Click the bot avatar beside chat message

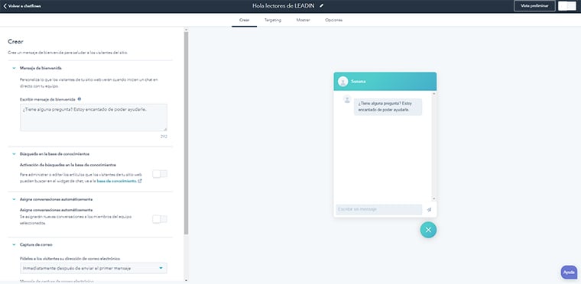[x=347, y=99]
